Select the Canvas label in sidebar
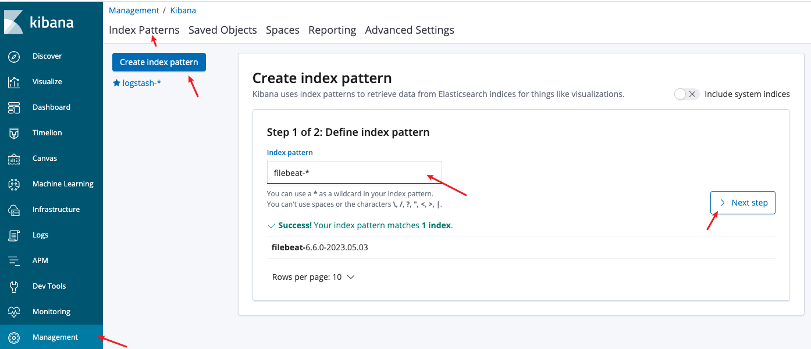This screenshot has width=811, height=349. point(45,159)
